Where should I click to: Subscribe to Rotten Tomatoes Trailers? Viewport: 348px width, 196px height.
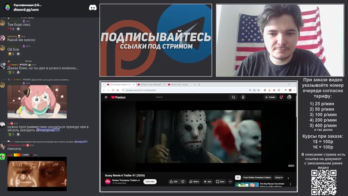(150, 182)
